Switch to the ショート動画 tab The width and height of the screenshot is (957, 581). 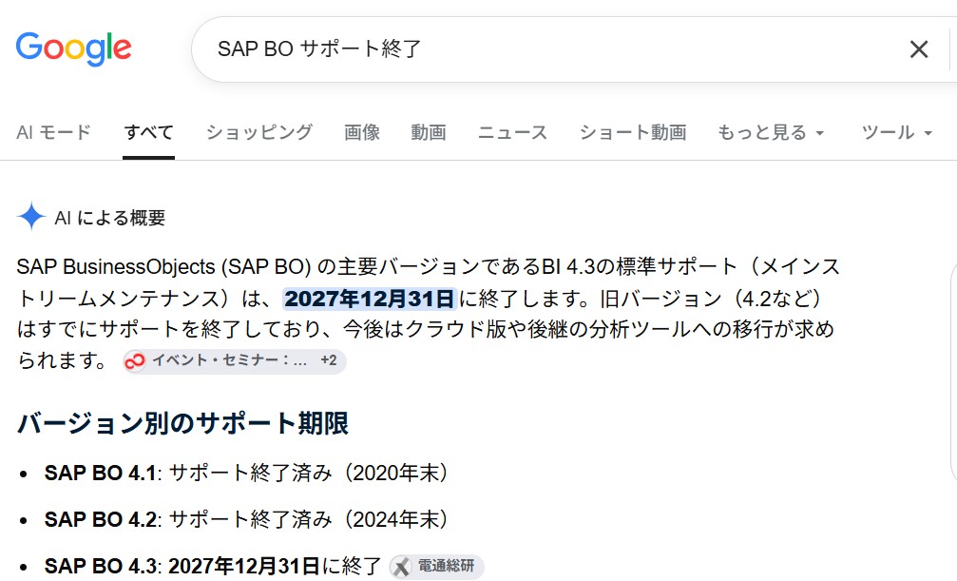click(633, 132)
